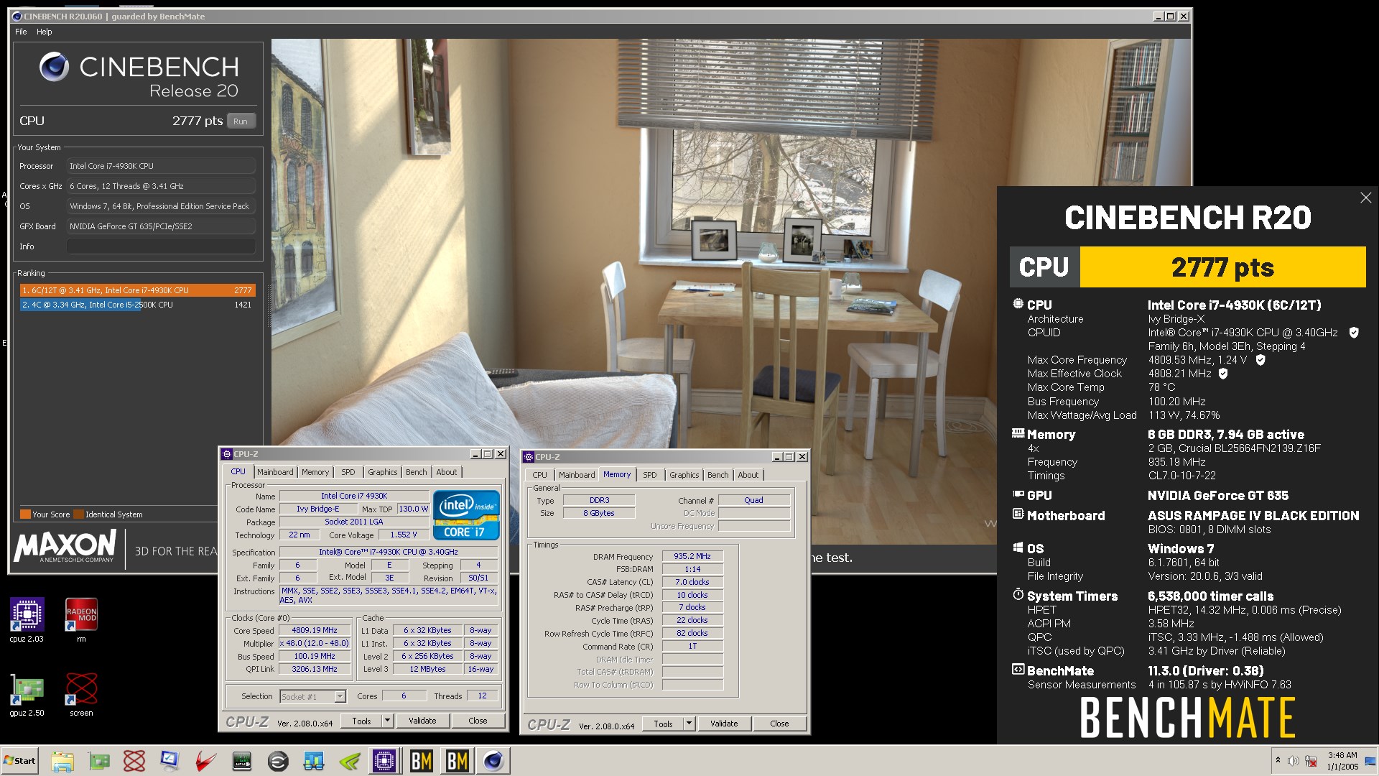Click the Info input field in Your System
Screen dimensions: 1379x776
click(x=161, y=246)
